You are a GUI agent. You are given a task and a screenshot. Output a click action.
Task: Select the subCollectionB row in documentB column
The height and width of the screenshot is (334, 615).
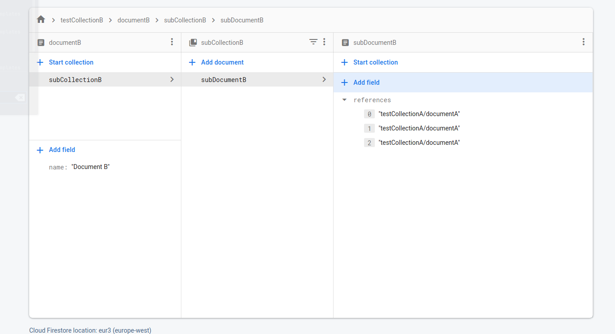[x=105, y=79]
